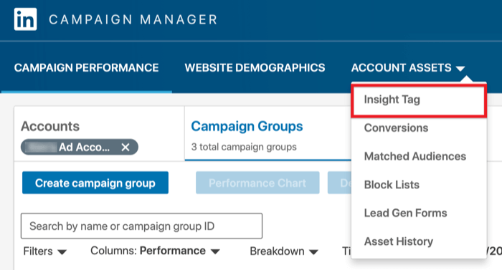
Task: Open the Filters dropdown
Action: (44, 251)
